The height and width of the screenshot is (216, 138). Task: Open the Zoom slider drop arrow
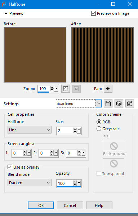point(57,89)
